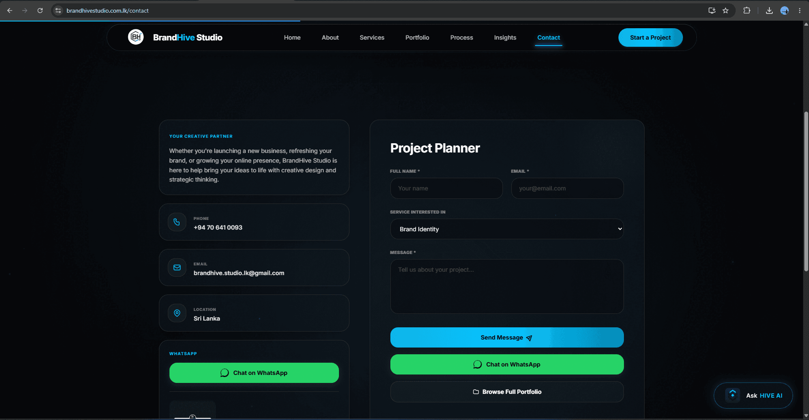Go back using browser back arrow
The height and width of the screenshot is (420, 809).
point(10,11)
